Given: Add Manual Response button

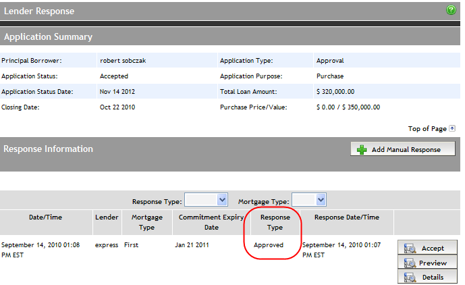Looking at the screenshot, I should 403,149.
